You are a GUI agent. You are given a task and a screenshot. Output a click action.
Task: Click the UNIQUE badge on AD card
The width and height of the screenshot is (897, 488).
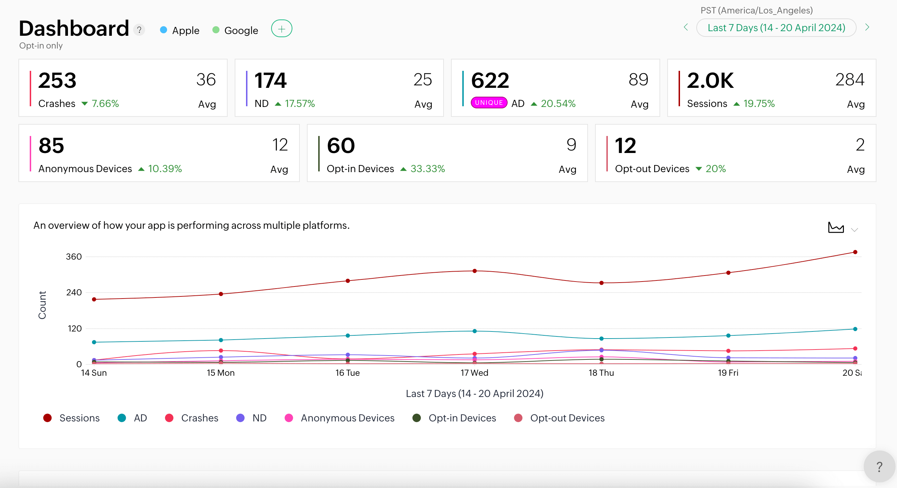point(489,103)
